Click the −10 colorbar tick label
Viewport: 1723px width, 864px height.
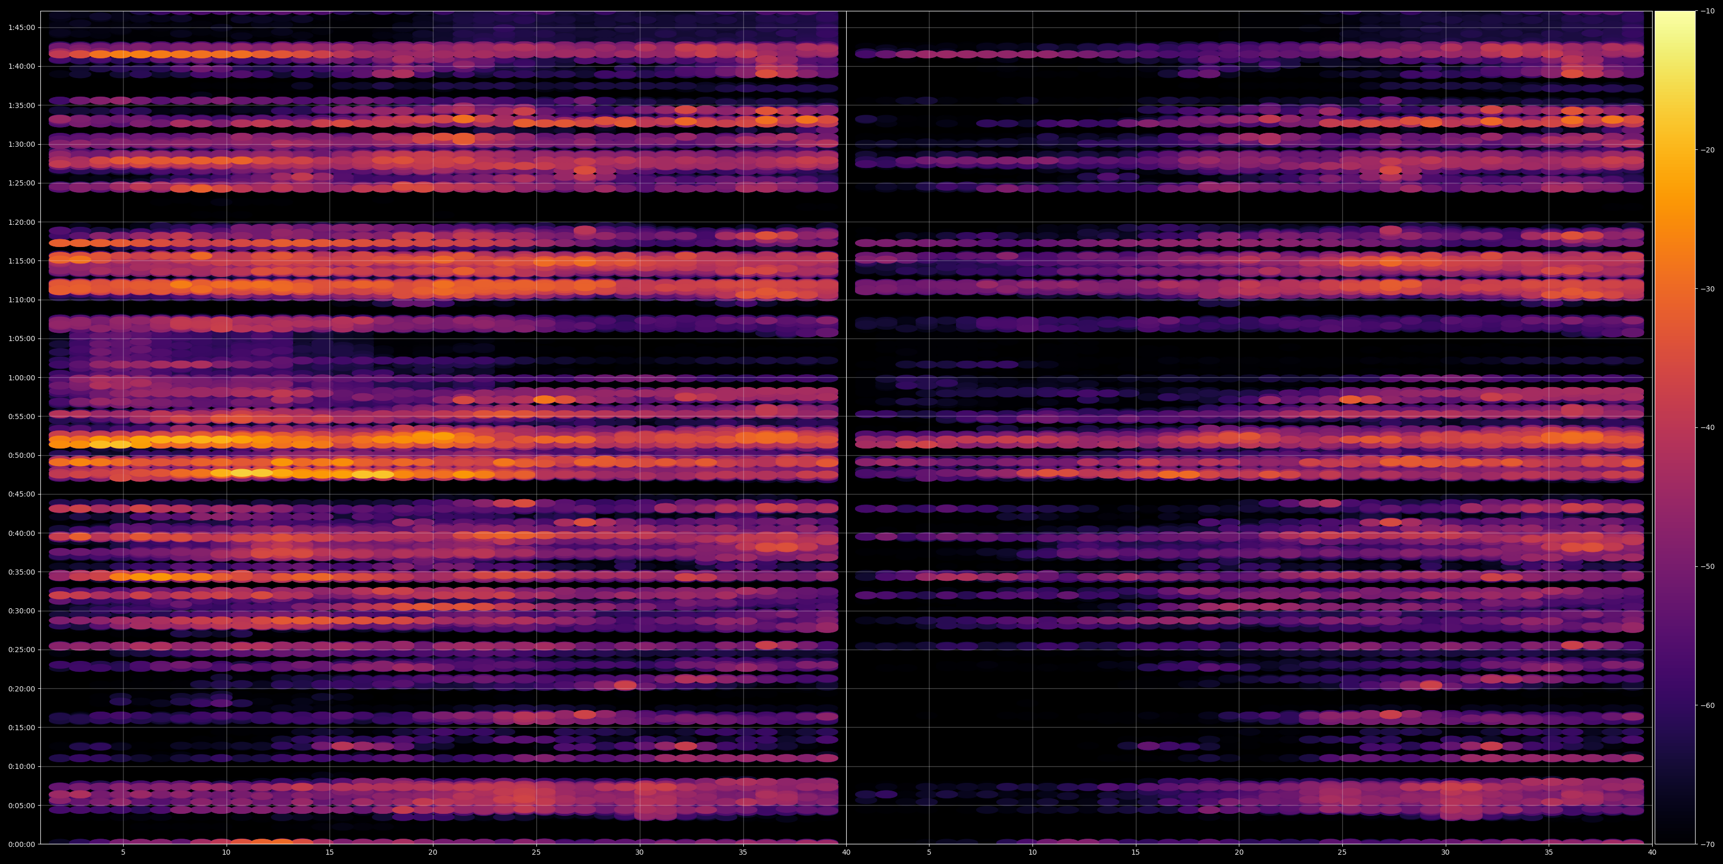tap(1707, 11)
